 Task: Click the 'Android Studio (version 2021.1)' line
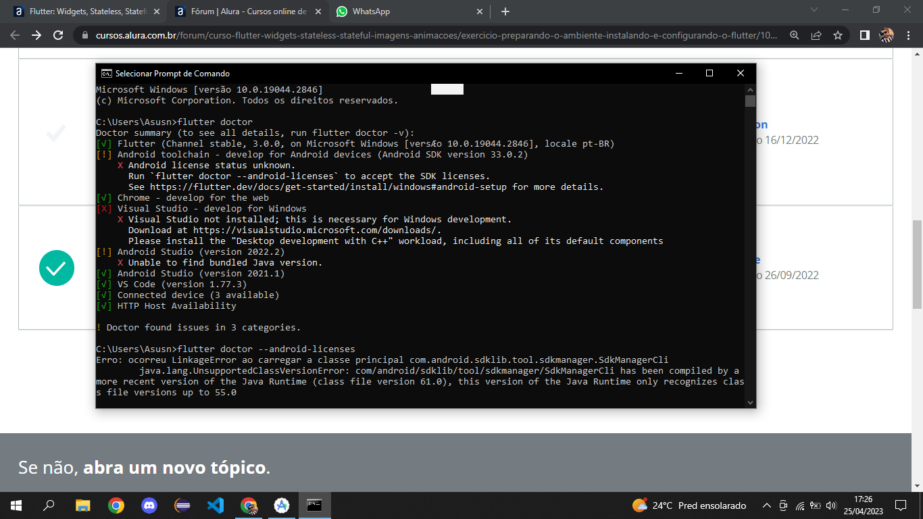191,274
